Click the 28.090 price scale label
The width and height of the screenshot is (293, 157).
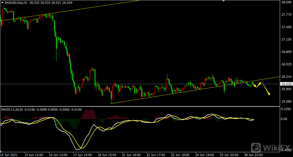(x=286, y=2)
